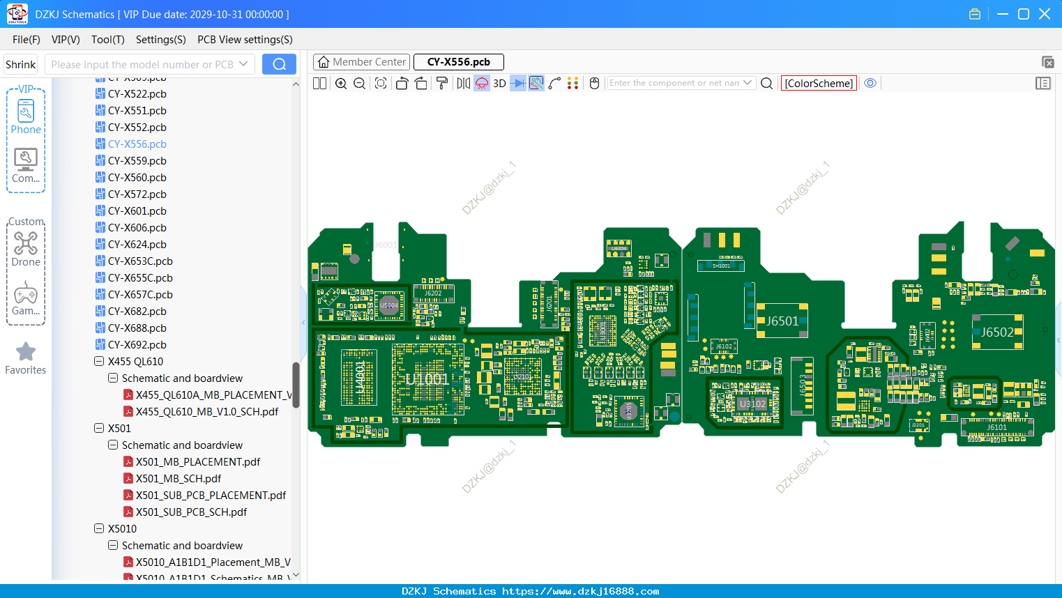Open the colored dots grid tool

point(573,83)
